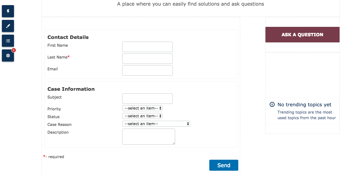Click the list view sidebar icon
This screenshot has width=342, height=175.
(x=8, y=41)
